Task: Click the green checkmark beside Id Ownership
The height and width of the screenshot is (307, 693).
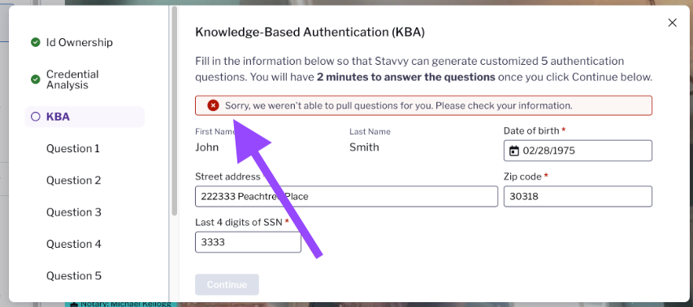Action: coord(36,42)
